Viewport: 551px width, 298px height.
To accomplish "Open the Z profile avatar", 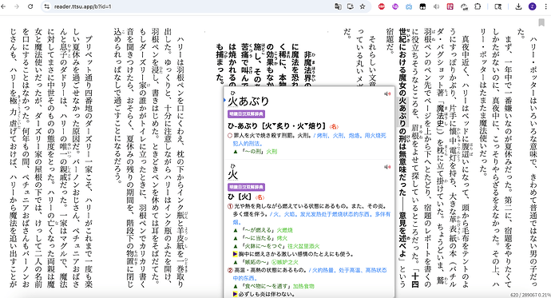I will pos(532,6).
